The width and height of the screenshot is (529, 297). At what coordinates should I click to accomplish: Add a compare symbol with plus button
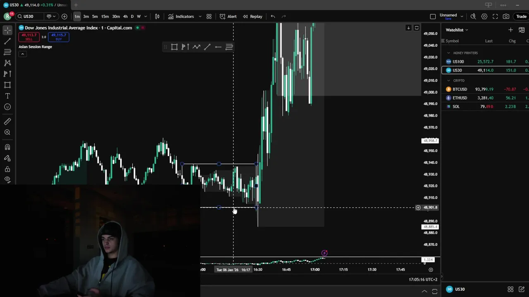tap(64, 16)
